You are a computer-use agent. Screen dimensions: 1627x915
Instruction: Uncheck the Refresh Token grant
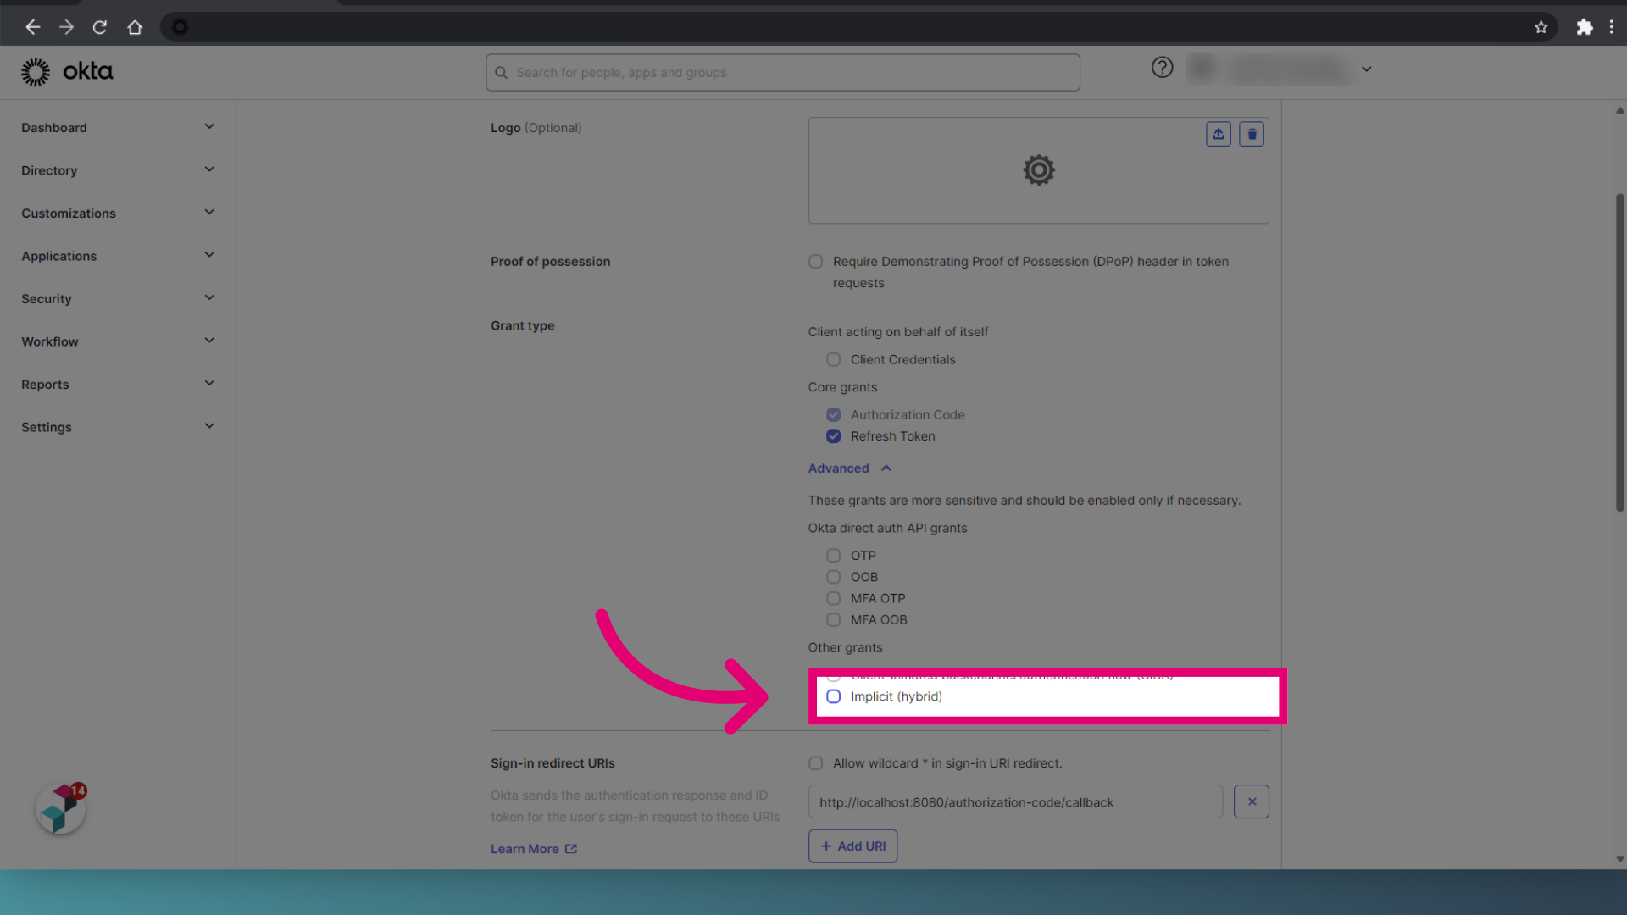pos(834,436)
